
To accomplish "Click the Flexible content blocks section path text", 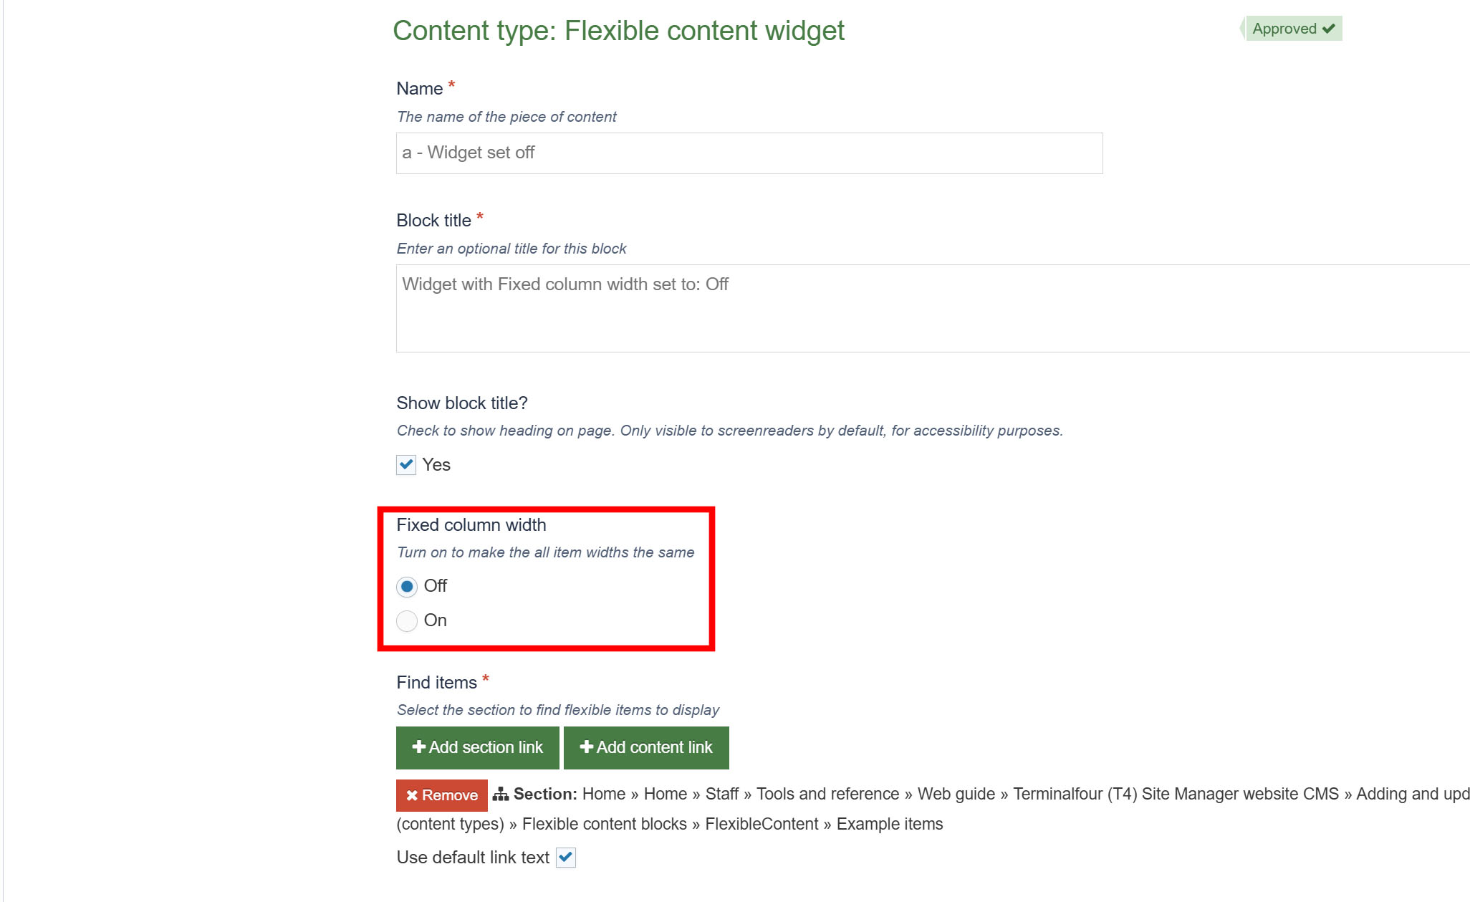I will tap(604, 824).
